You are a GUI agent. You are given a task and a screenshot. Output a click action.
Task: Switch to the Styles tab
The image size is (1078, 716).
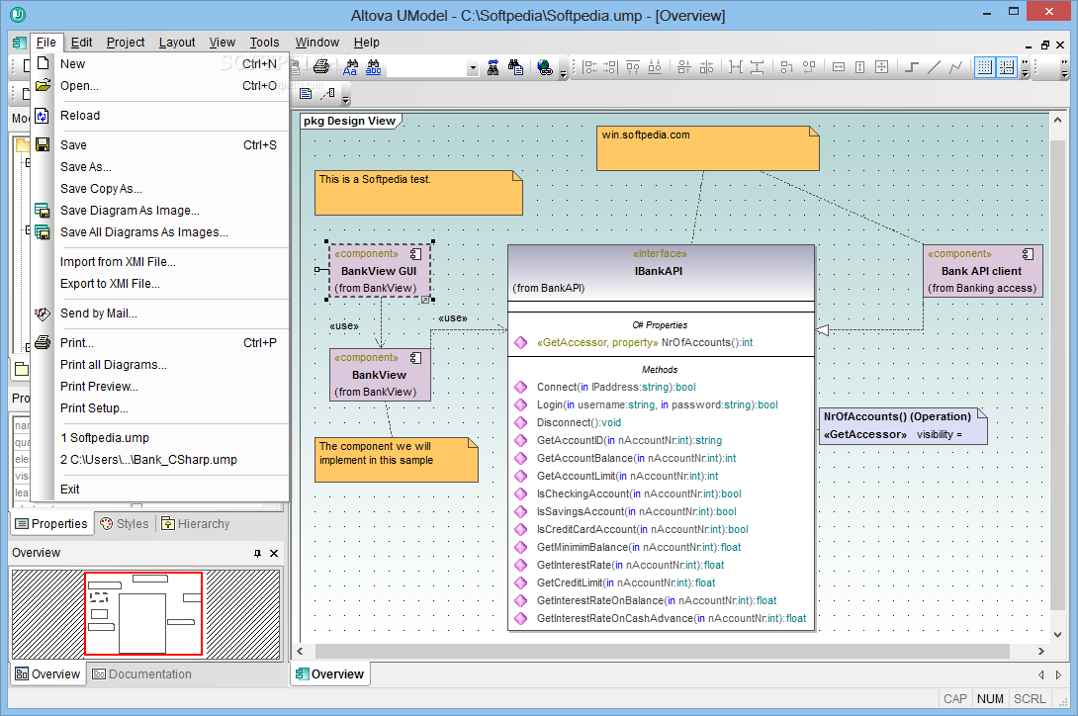(x=125, y=523)
